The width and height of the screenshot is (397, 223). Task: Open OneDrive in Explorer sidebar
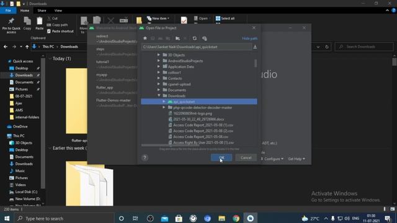pyautogui.click(x=17, y=126)
